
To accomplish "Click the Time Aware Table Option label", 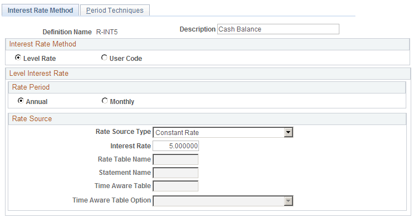I will tap(112, 200).
